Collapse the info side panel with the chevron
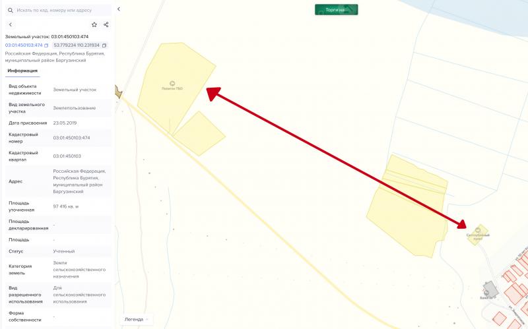Screen dimensions: 528x329 [x=119, y=9]
